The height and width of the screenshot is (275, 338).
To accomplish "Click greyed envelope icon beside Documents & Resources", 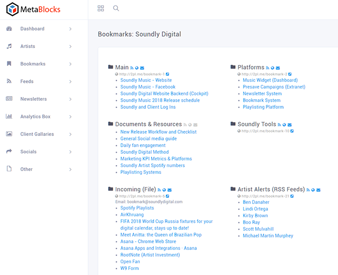I will click(196, 125).
